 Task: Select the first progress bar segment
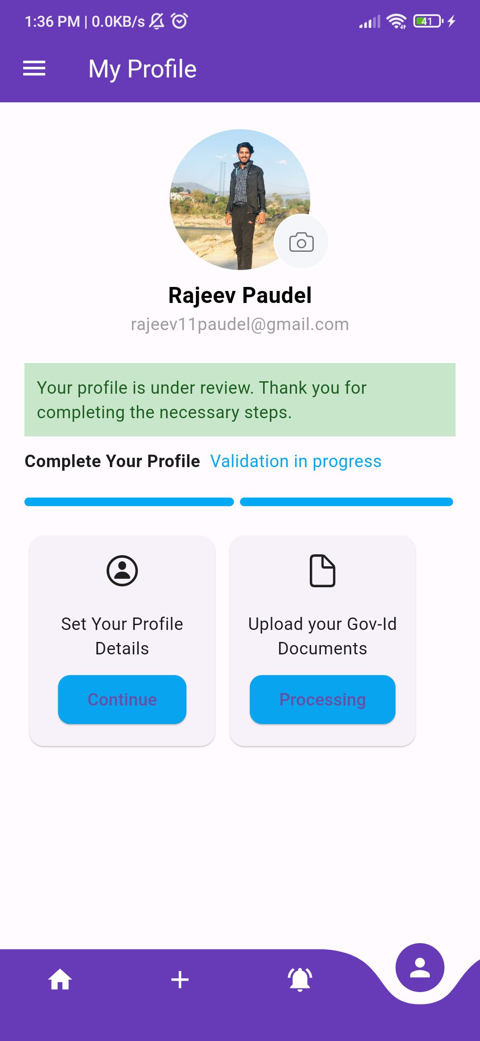coord(129,502)
